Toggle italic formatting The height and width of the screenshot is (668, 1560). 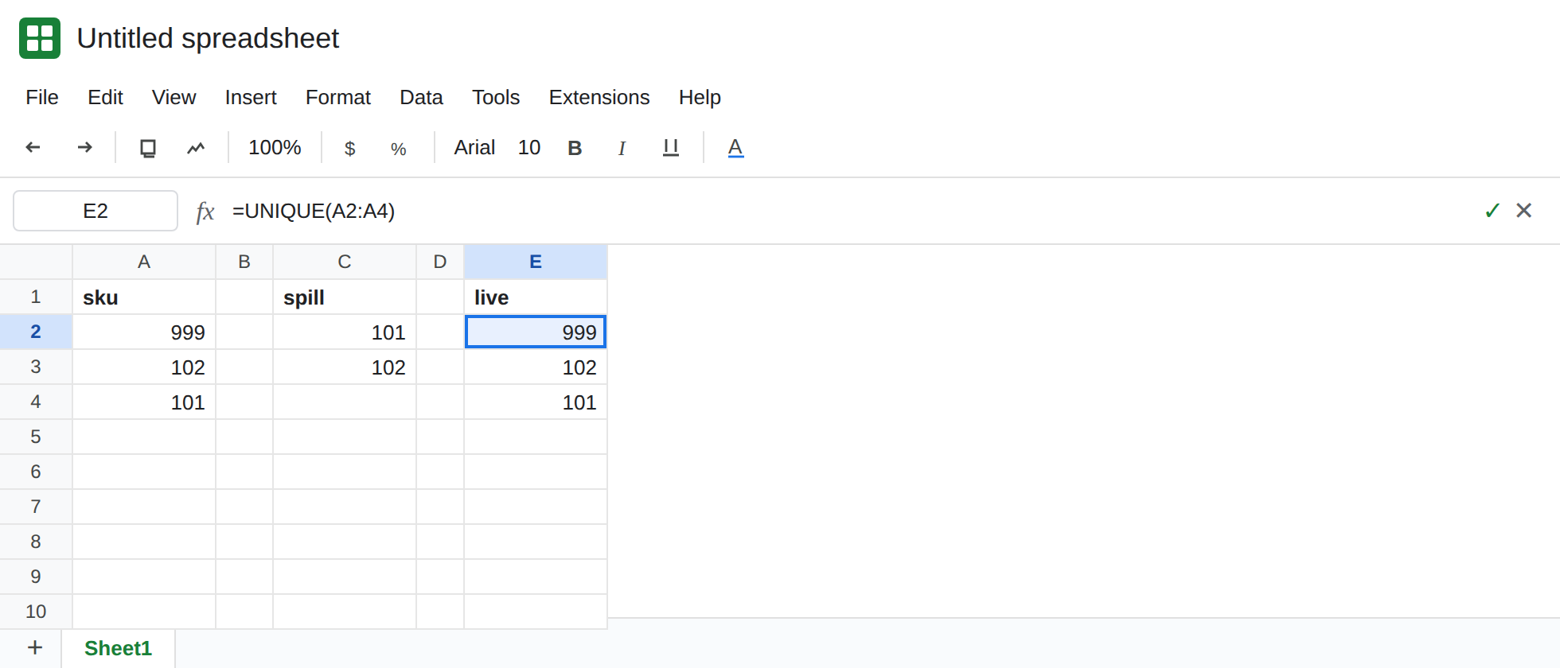point(622,148)
